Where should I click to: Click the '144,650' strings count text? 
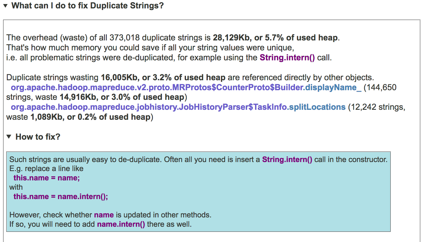[x=382, y=87]
